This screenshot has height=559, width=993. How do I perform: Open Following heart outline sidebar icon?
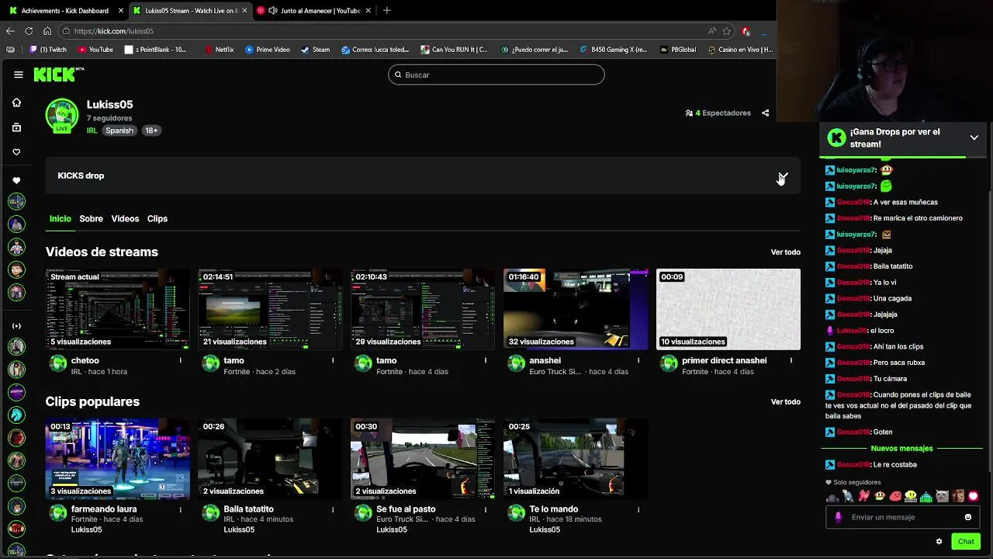[x=16, y=152]
